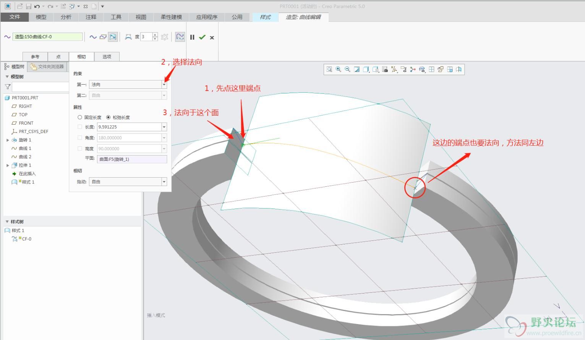Click the view manager camera icon
Screen dimensions: 585x340
click(385, 69)
